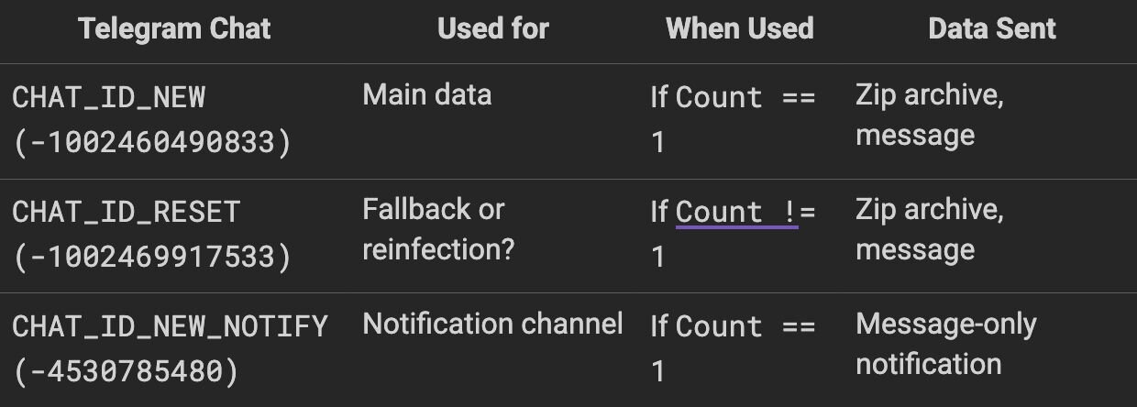Click the Main data cell
Image resolution: width=1137 pixels, height=407 pixels.
point(427,95)
